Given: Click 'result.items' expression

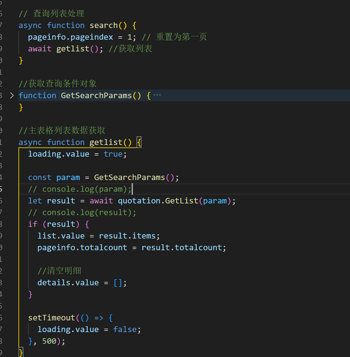Looking at the screenshot, I should 127,236.
